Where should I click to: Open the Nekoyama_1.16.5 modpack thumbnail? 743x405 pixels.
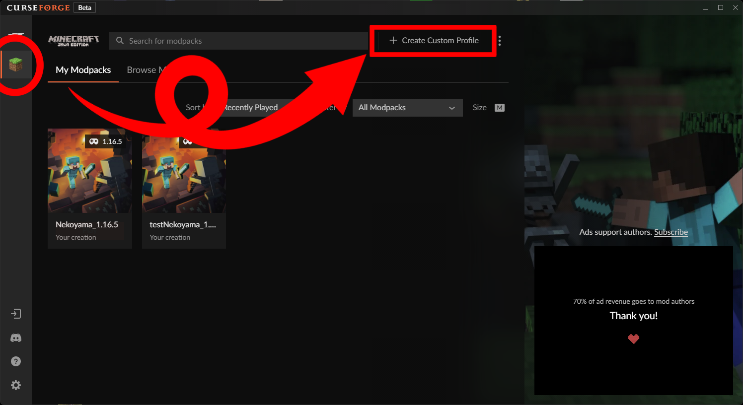coord(90,171)
